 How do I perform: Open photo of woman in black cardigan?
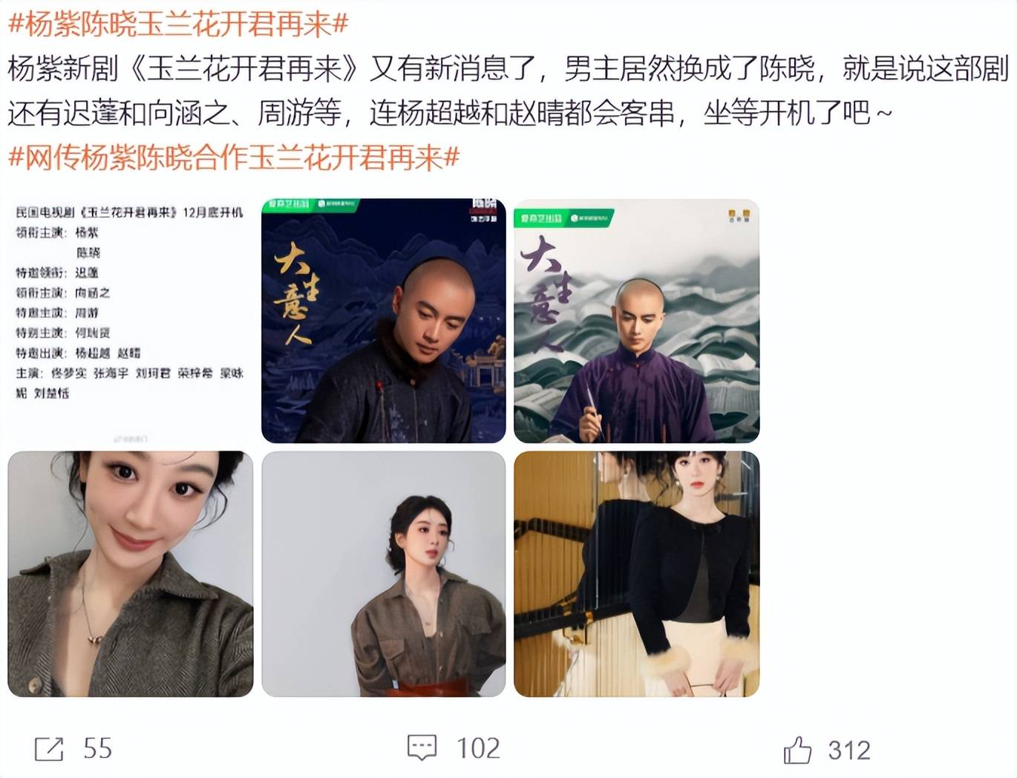(636, 574)
